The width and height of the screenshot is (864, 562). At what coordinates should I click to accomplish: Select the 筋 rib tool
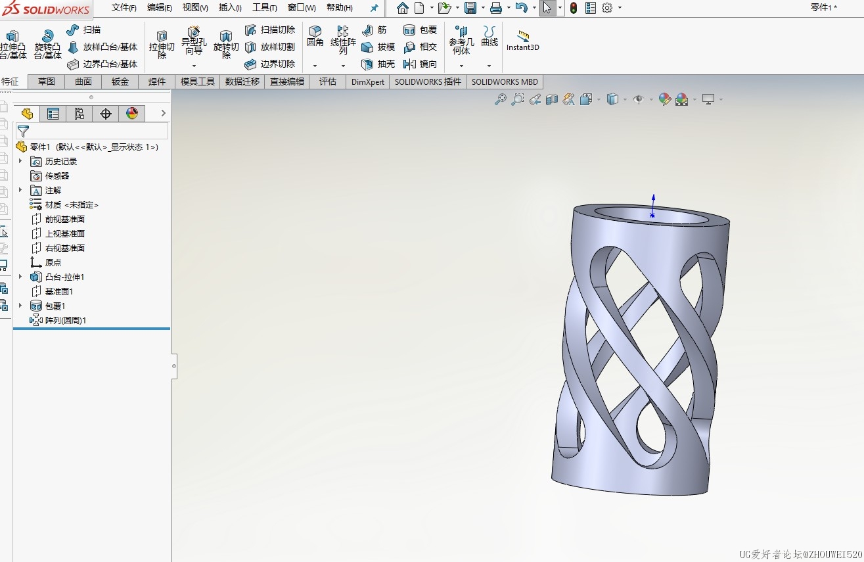coord(374,30)
